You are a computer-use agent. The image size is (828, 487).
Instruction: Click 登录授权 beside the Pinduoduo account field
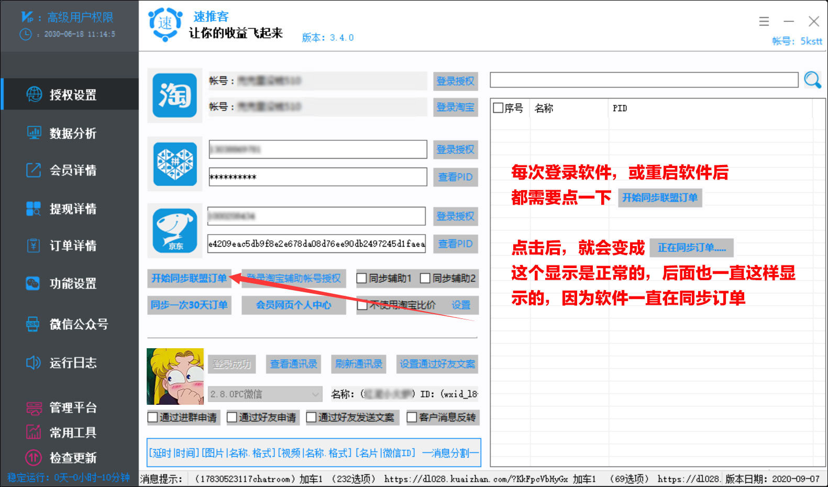coord(456,150)
